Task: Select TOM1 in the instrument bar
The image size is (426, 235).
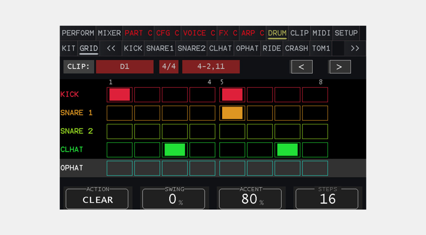Action: [x=321, y=48]
